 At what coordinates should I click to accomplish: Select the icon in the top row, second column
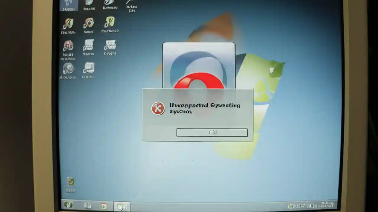tap(89, 4)
